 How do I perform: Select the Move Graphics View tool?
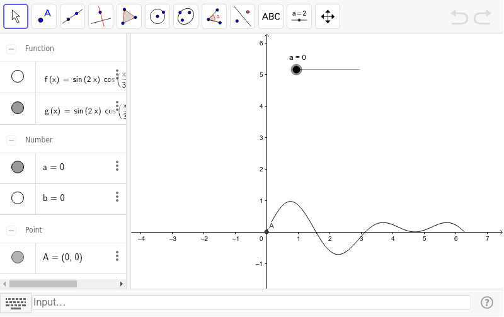tap(328, 16)
